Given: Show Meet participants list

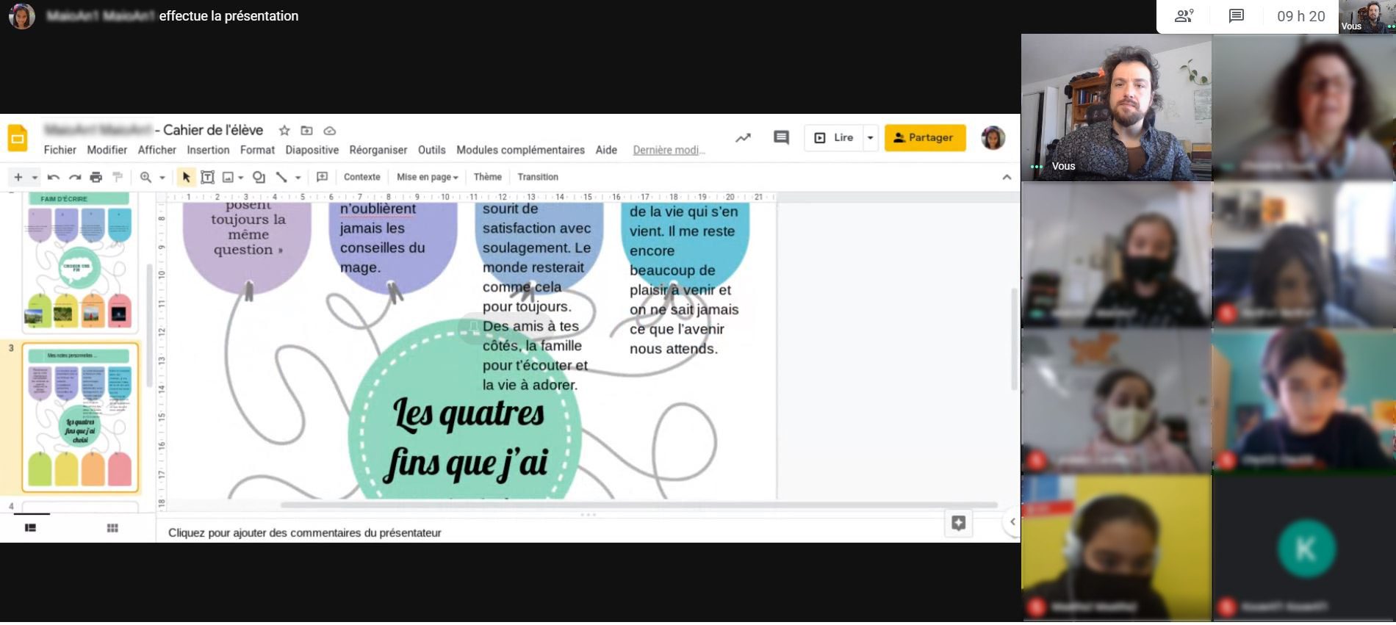Looking at the screenshot, I should pos(1184,16).
